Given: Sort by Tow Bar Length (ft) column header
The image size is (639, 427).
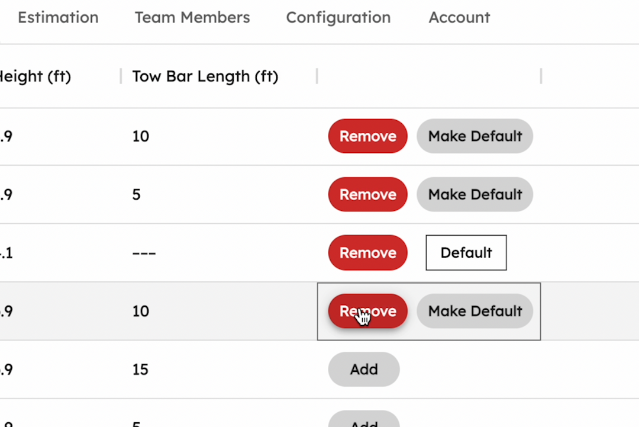Looking at the screenshot, I should pyautogui.click(x=205, y=76).
